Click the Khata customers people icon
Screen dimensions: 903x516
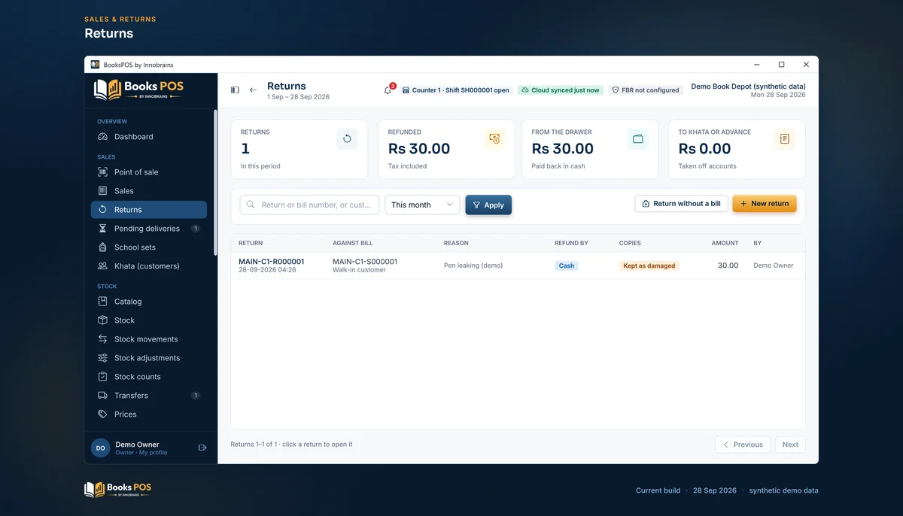pyautogui.click(x=103, y=266)
